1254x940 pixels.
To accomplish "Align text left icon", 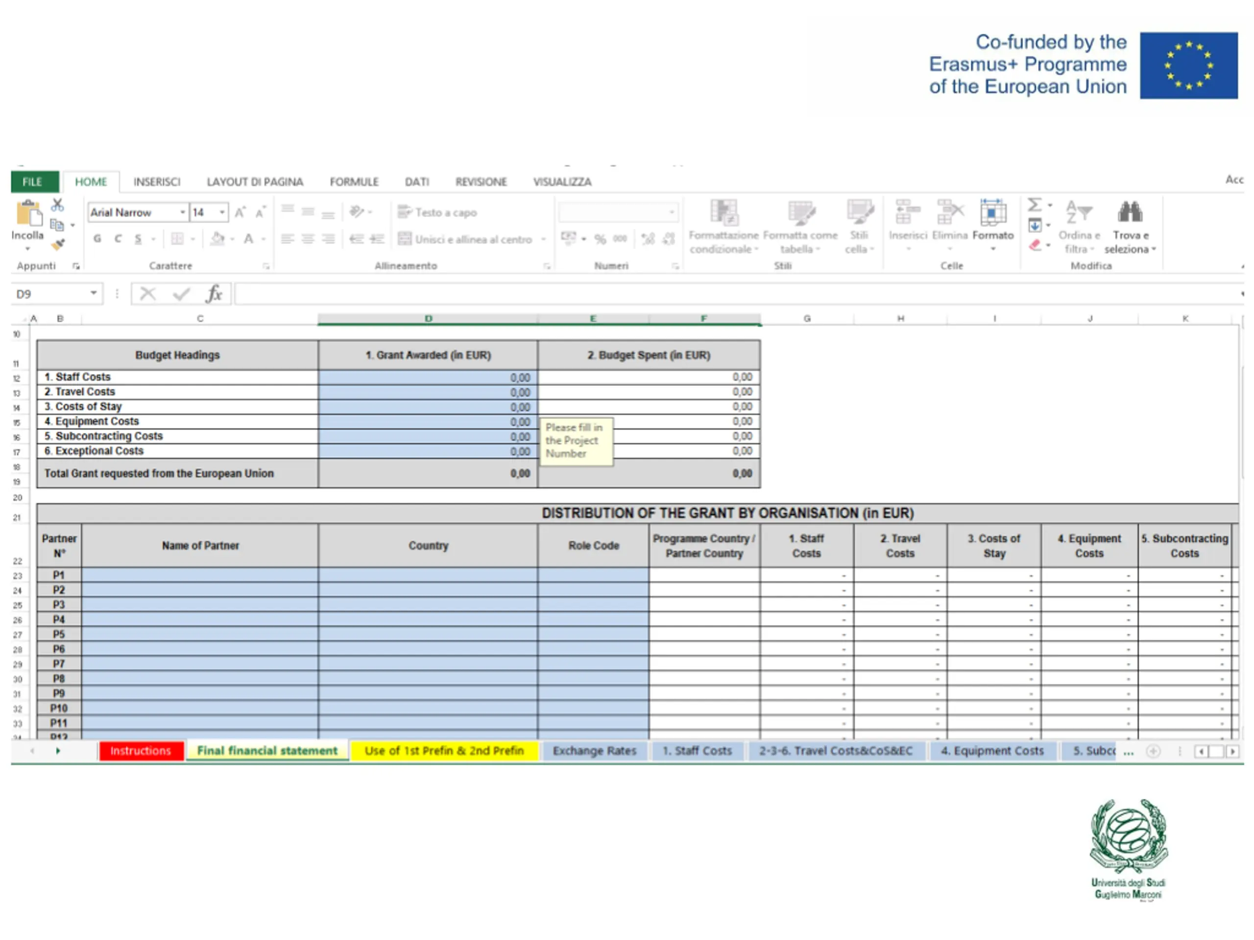I will point(288,238).
